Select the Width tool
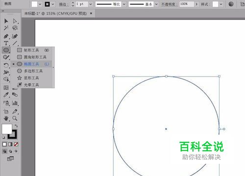The height and width of the screenshot is (176, 245). 6,72
